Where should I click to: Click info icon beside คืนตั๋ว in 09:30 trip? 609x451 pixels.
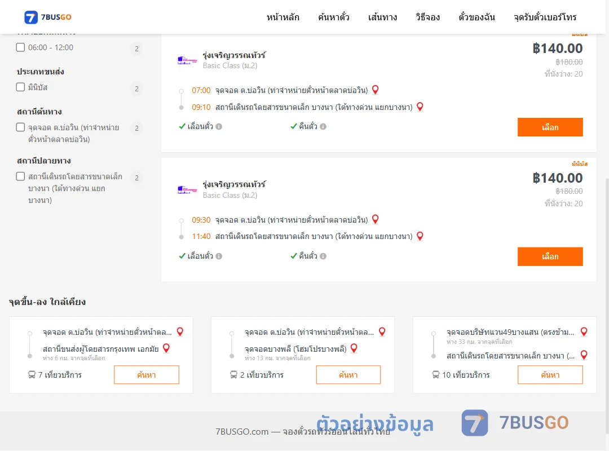tap(323, 257)
